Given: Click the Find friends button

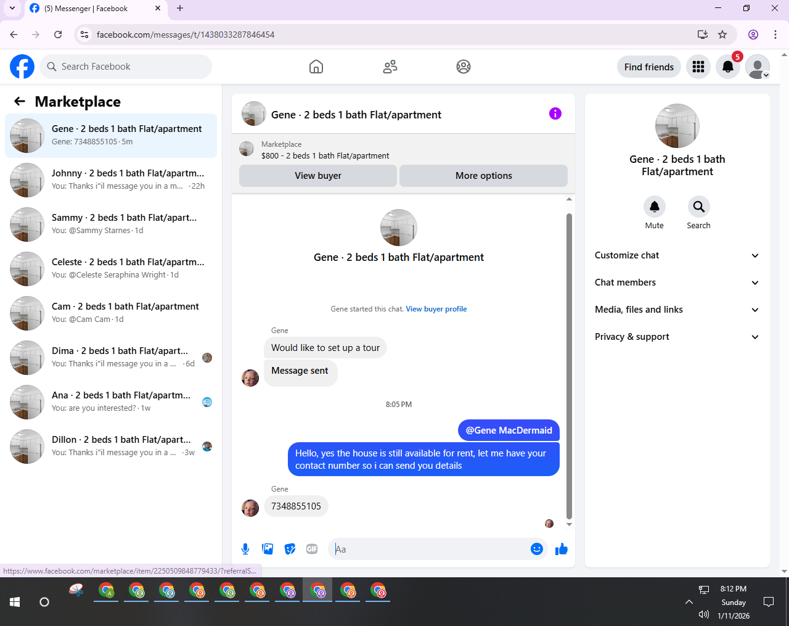Looking at the screenshot, I should pos(649,67).
